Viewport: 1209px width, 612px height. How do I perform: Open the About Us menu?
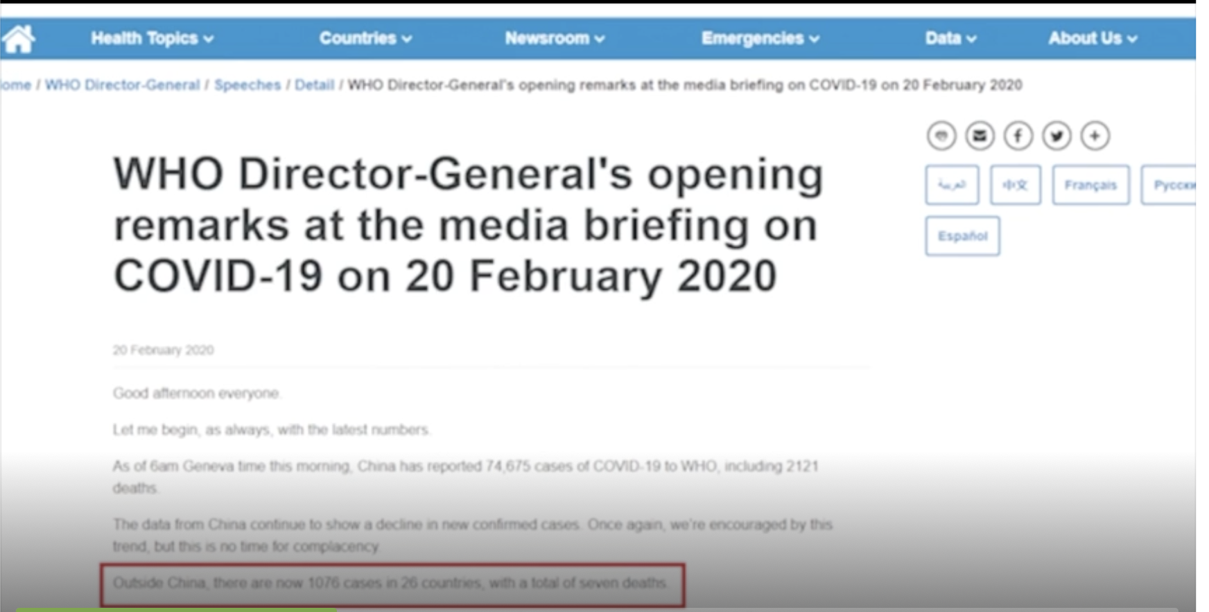point(1093,39)
